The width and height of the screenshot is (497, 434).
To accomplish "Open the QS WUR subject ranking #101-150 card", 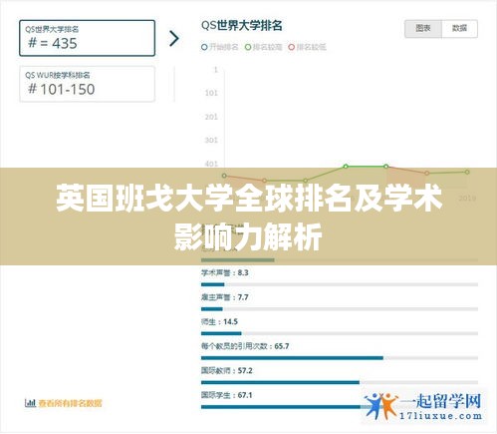I will click(x=87, y=84).
